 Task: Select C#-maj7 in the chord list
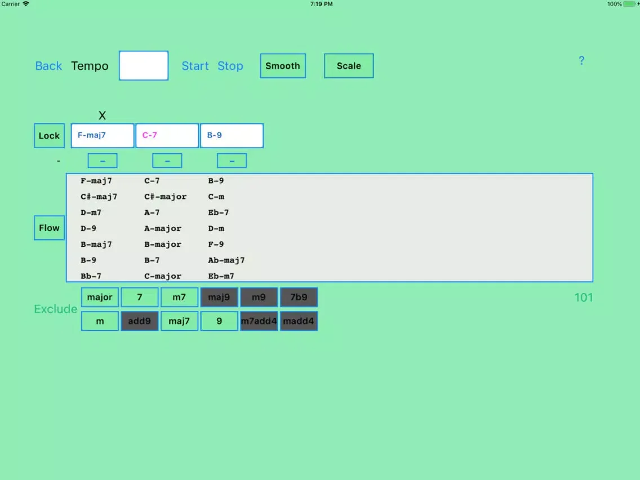[x=99, y=197]
